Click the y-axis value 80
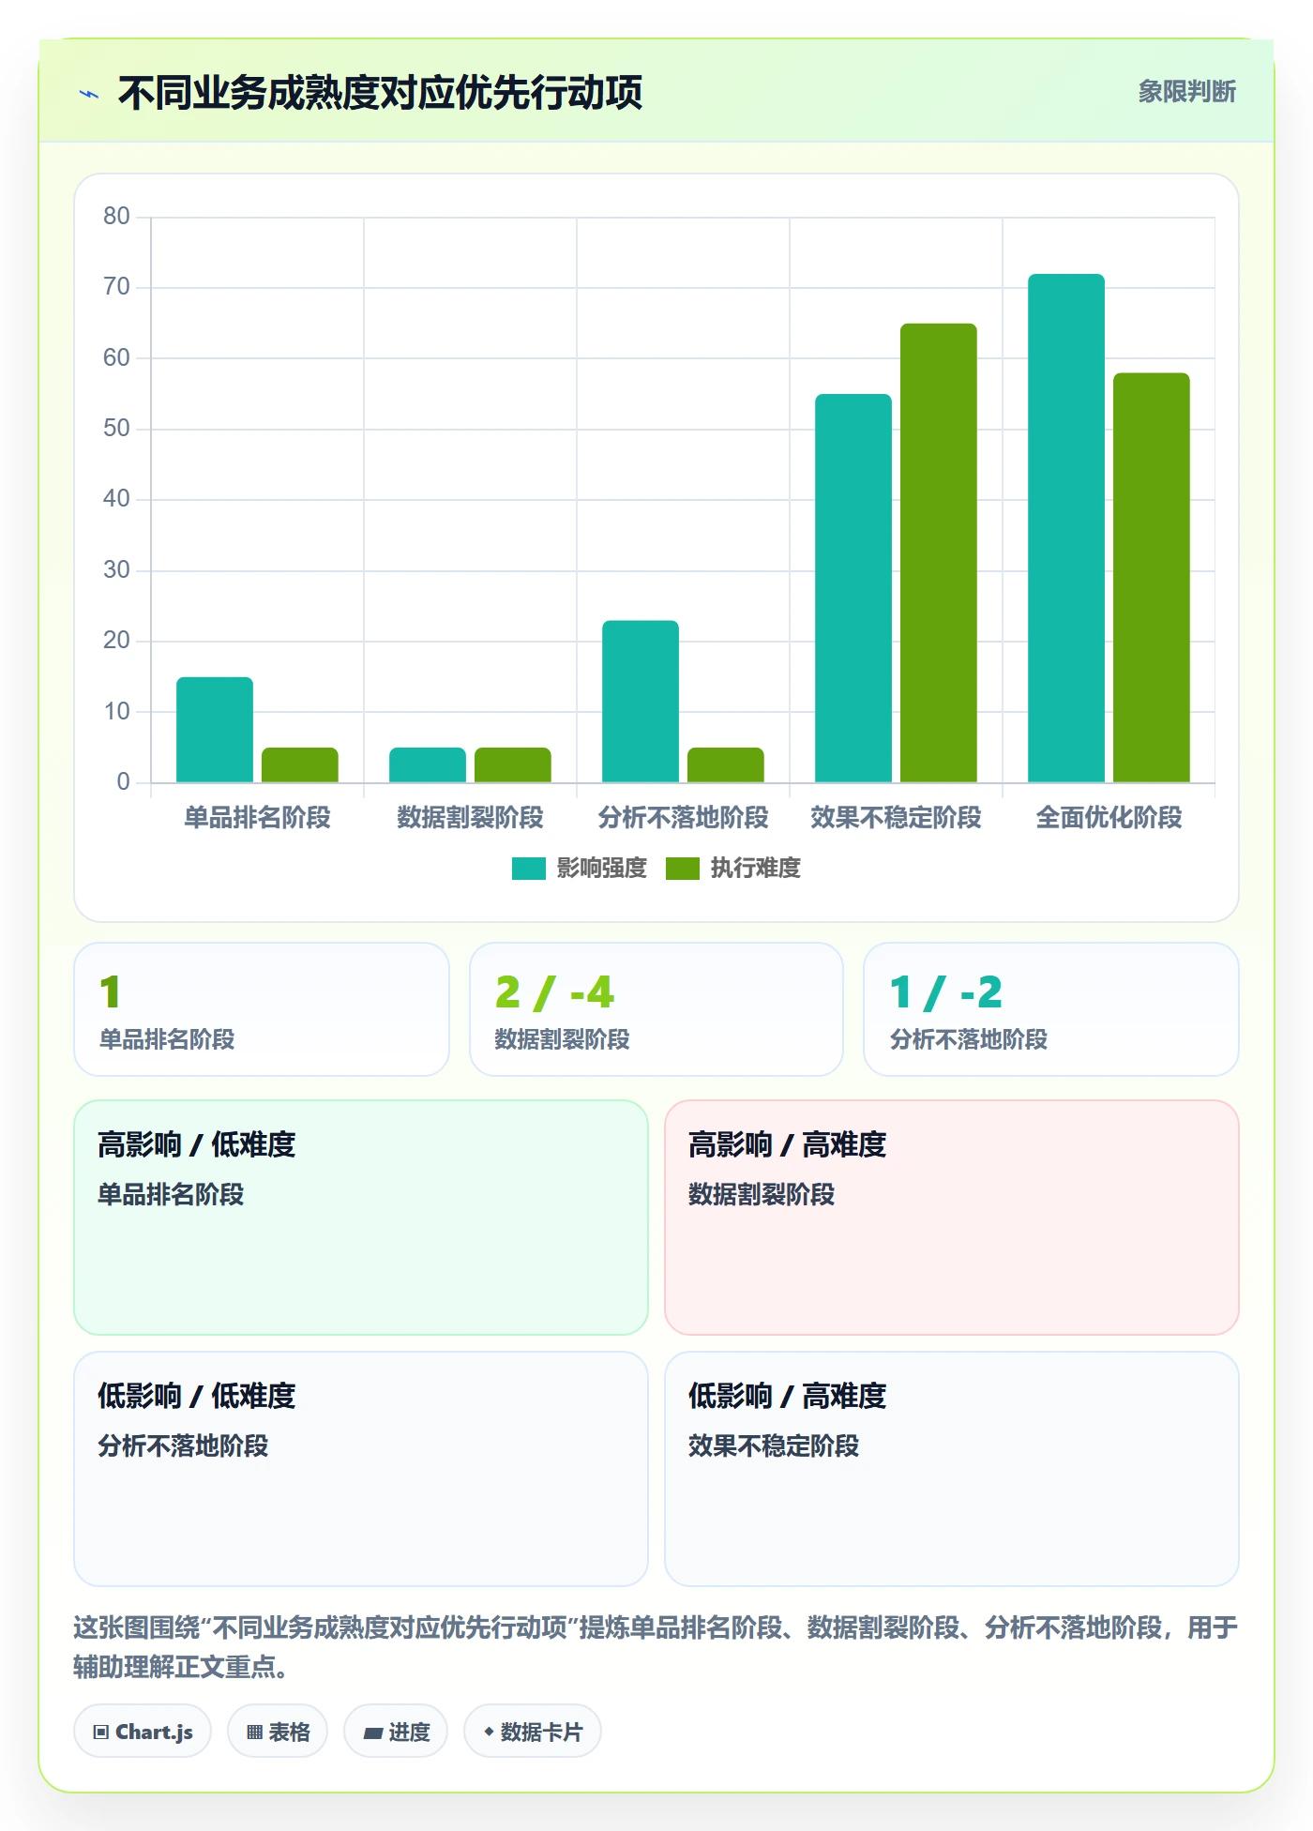 click(116, 217)
